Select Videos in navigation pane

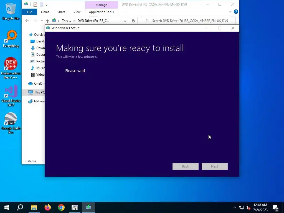tap(38, 75)
